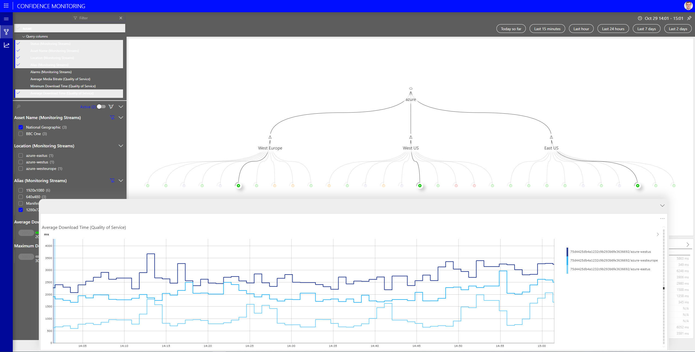Click the NAME column header checkmark
Viewport: 695px width, 352px height.
tap(18, 28)
